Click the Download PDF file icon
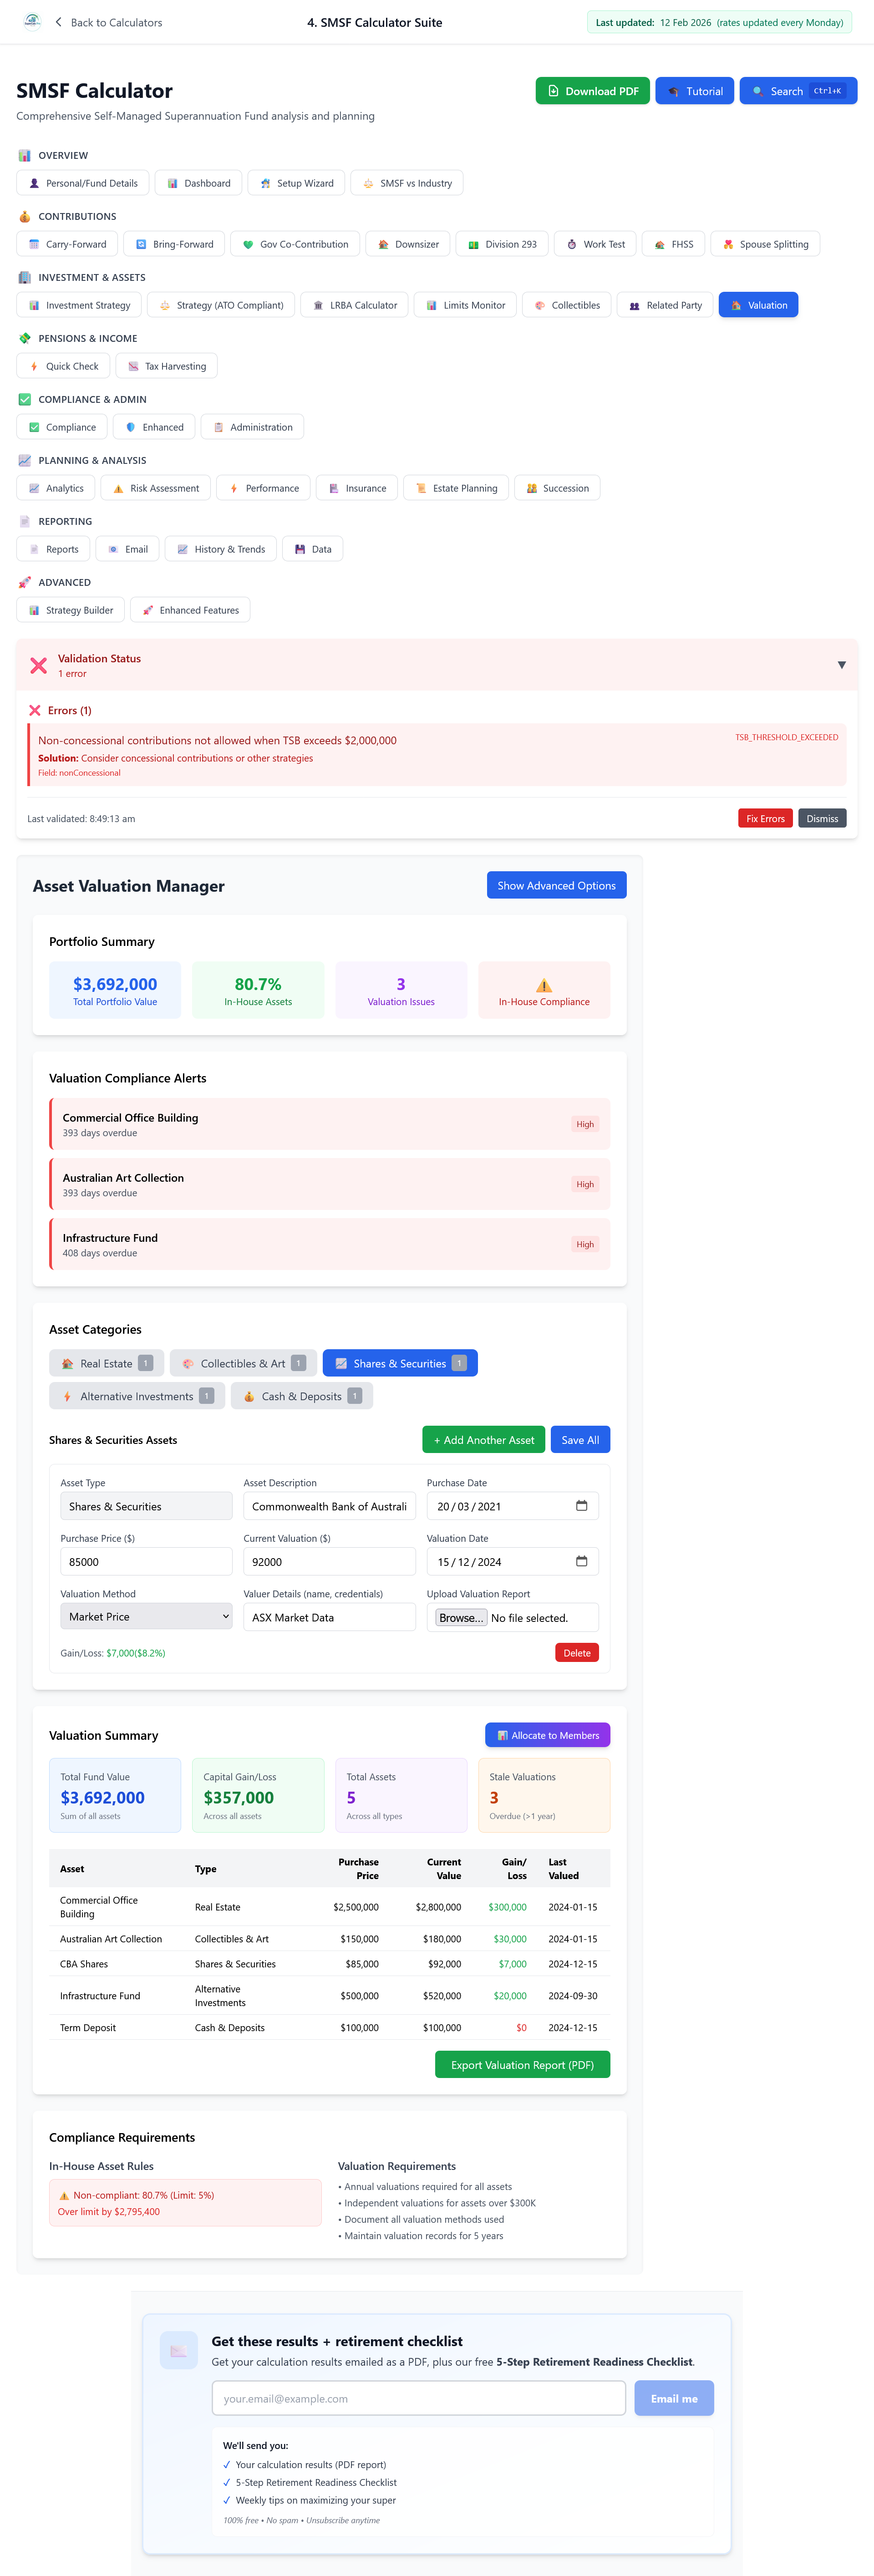Image resolution: width=874 pixels, height=2576 pixels. click(553, 91)
